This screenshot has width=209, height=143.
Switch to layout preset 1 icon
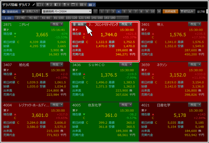click(x=40, y=5)
